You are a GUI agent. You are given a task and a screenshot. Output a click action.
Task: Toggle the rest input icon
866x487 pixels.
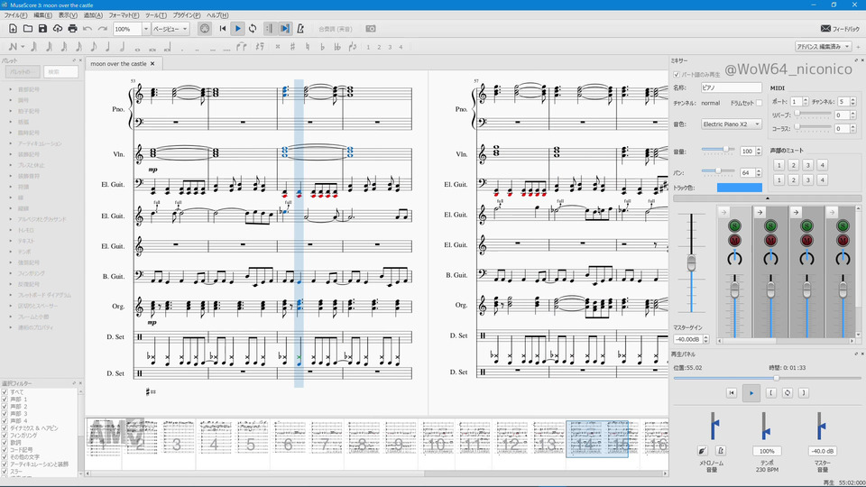(x=260, y=48)
